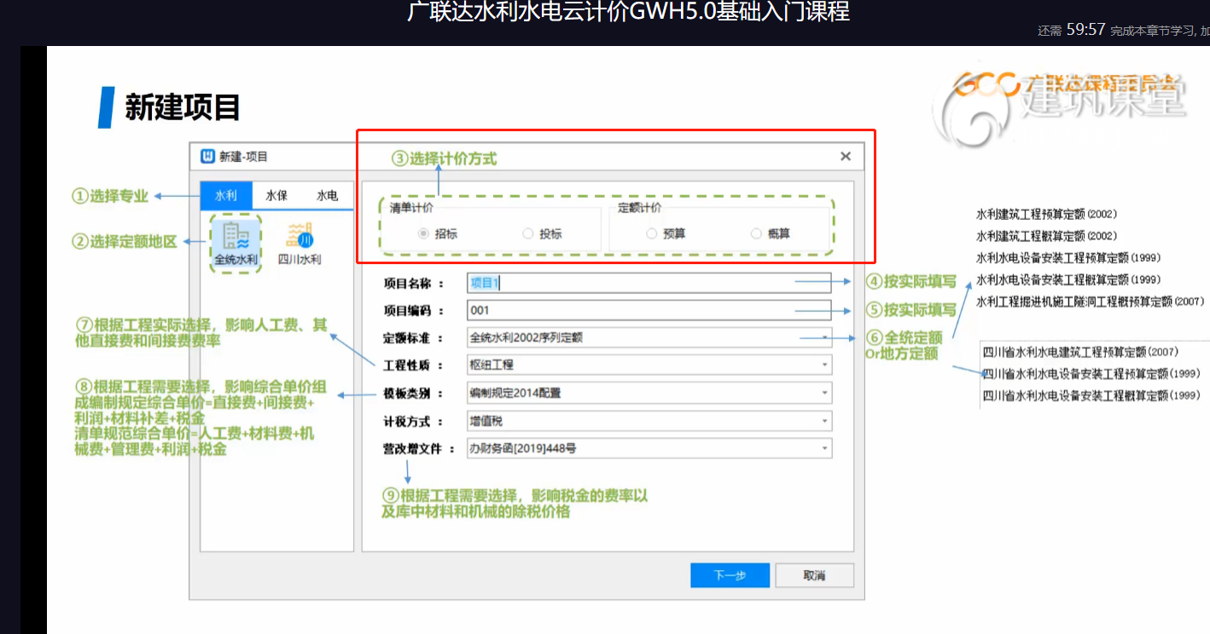Click 四川省水利水电建筑工程预算定额 (2007) text
Screen dimensions: 1210x634
[x=1080, y=352]
